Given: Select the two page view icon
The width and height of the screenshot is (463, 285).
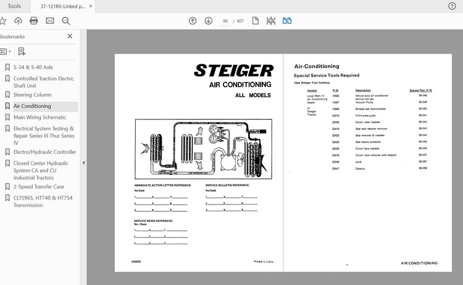Looking at the screenshot, I should (287, 20).
